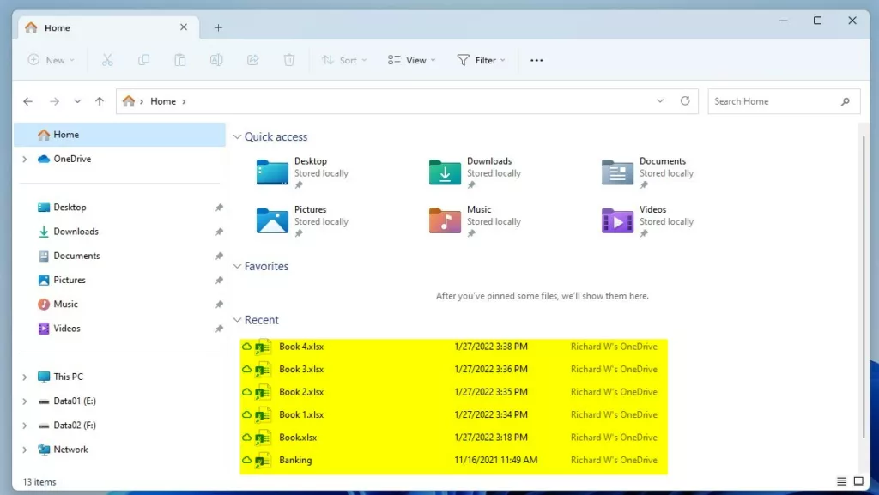Switch to the details view layout icon
Viewport: 879px width, 495px height.
tap(841, 481)
